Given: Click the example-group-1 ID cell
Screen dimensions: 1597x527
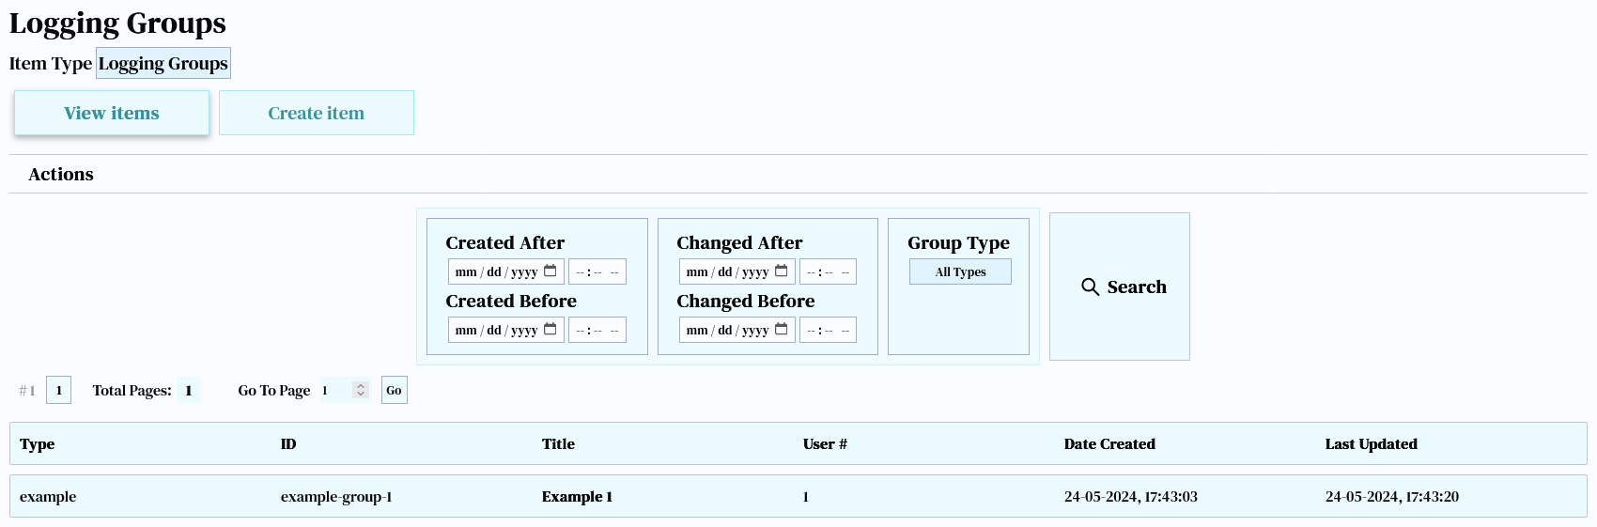Looking at the screenshot, I should pos(336,496).
